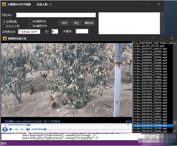Pause the video with the pause button

point(5,129)
